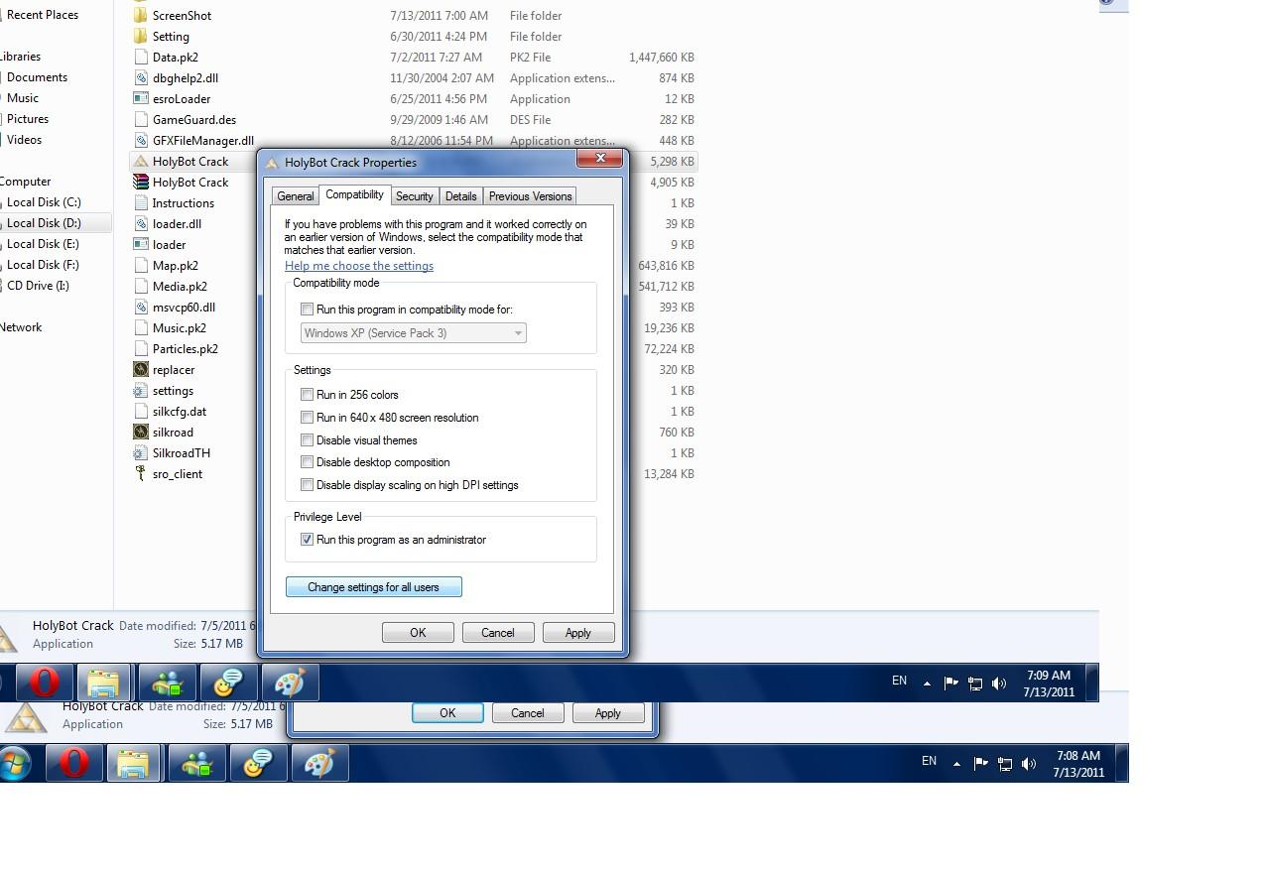Check Disable visual themes
The image size is (1264, 872).
308,440
